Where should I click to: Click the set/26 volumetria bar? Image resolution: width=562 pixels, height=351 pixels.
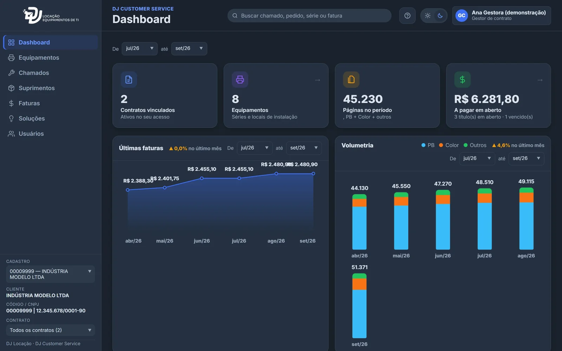coord(359,306)
